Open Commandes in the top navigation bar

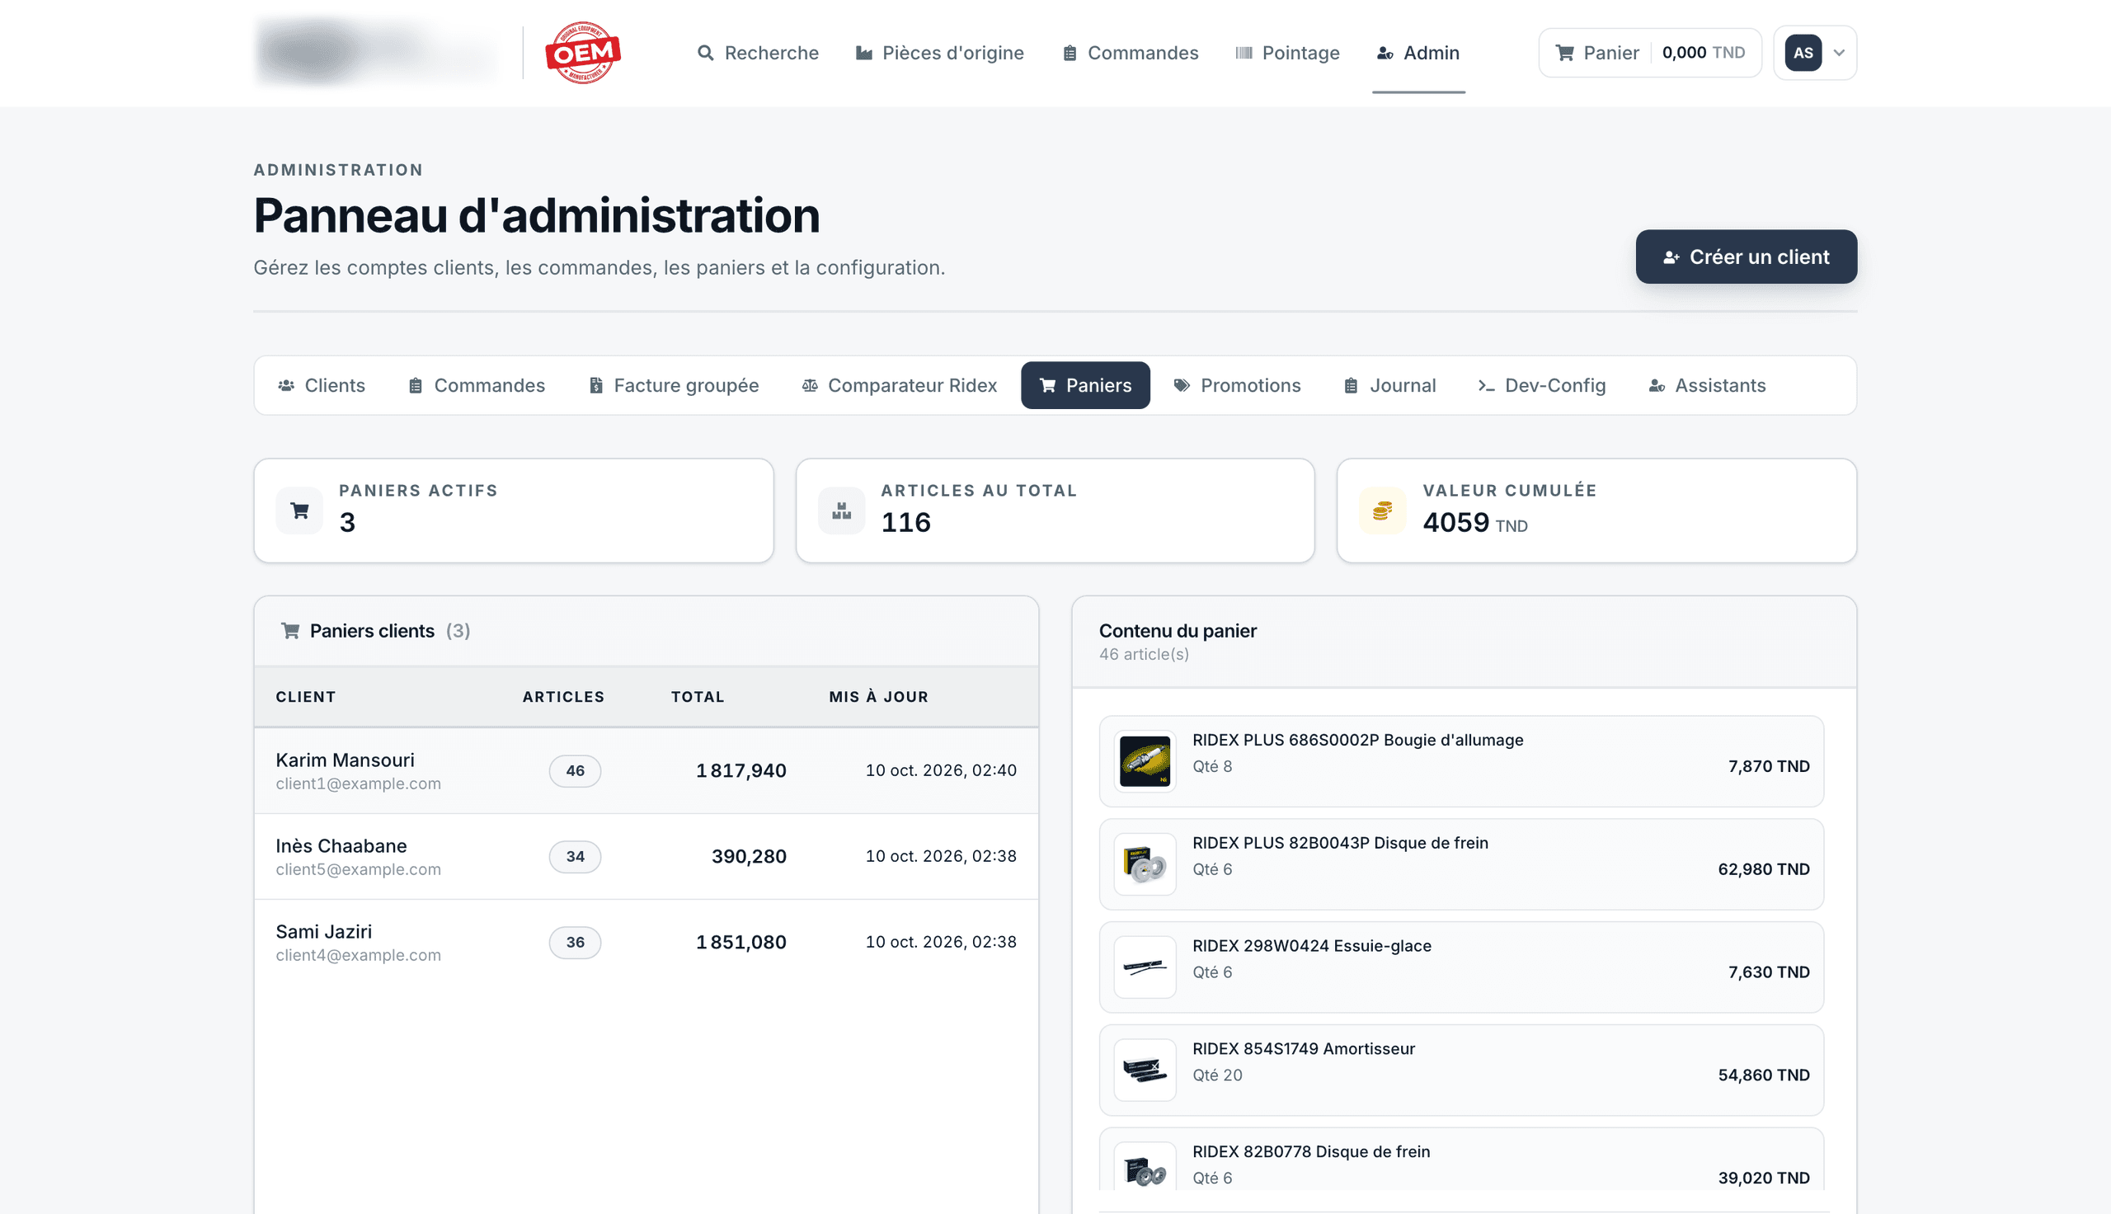pyautogui.click(x=1130, y=53)
